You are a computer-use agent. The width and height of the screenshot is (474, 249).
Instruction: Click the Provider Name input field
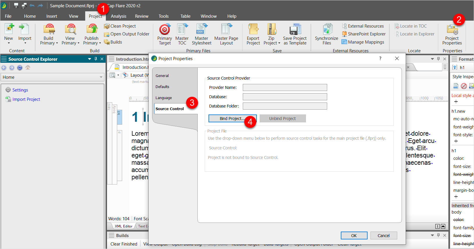pos(285,87)
